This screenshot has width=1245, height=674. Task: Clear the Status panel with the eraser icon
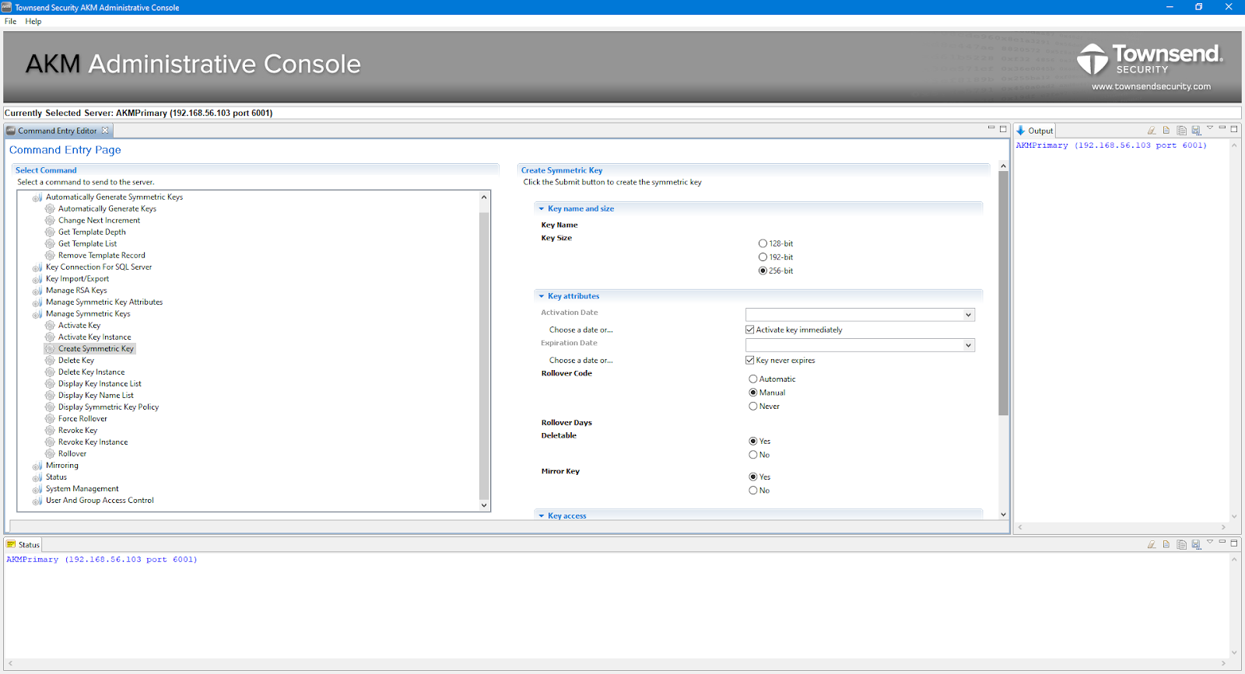point(1152,544)
